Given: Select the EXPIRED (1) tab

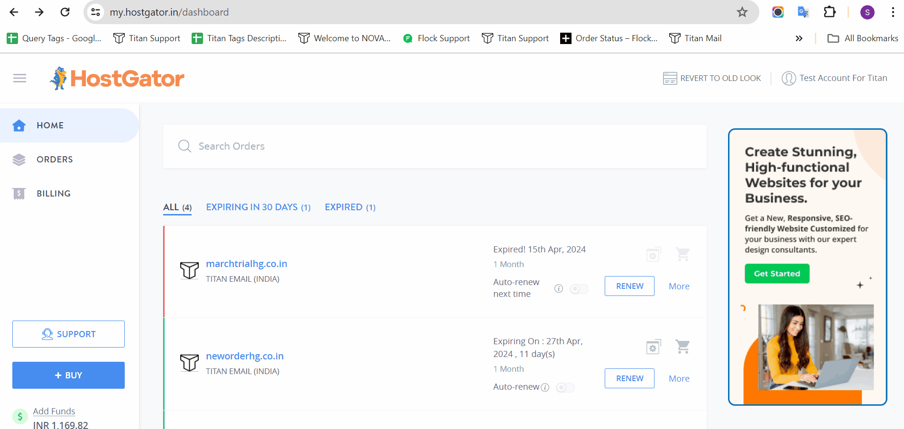Looking at the screenshot, I should click(350, 207).
